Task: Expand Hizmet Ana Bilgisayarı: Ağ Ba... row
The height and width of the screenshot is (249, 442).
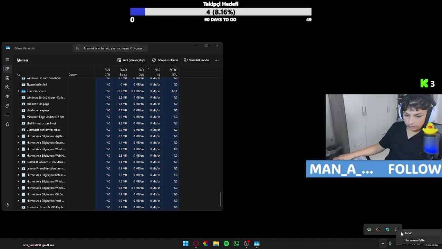Action: pyautogui.click(x=18, y=136)
